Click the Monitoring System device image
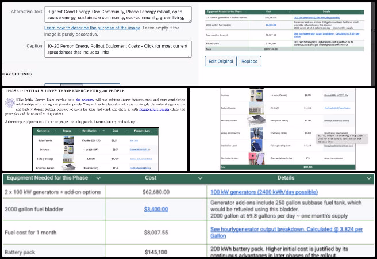Viewport: 377px width, 259px height. (256, 158)
